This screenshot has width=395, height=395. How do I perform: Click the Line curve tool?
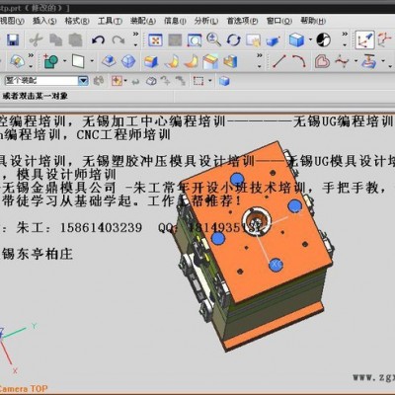(279, 61)
